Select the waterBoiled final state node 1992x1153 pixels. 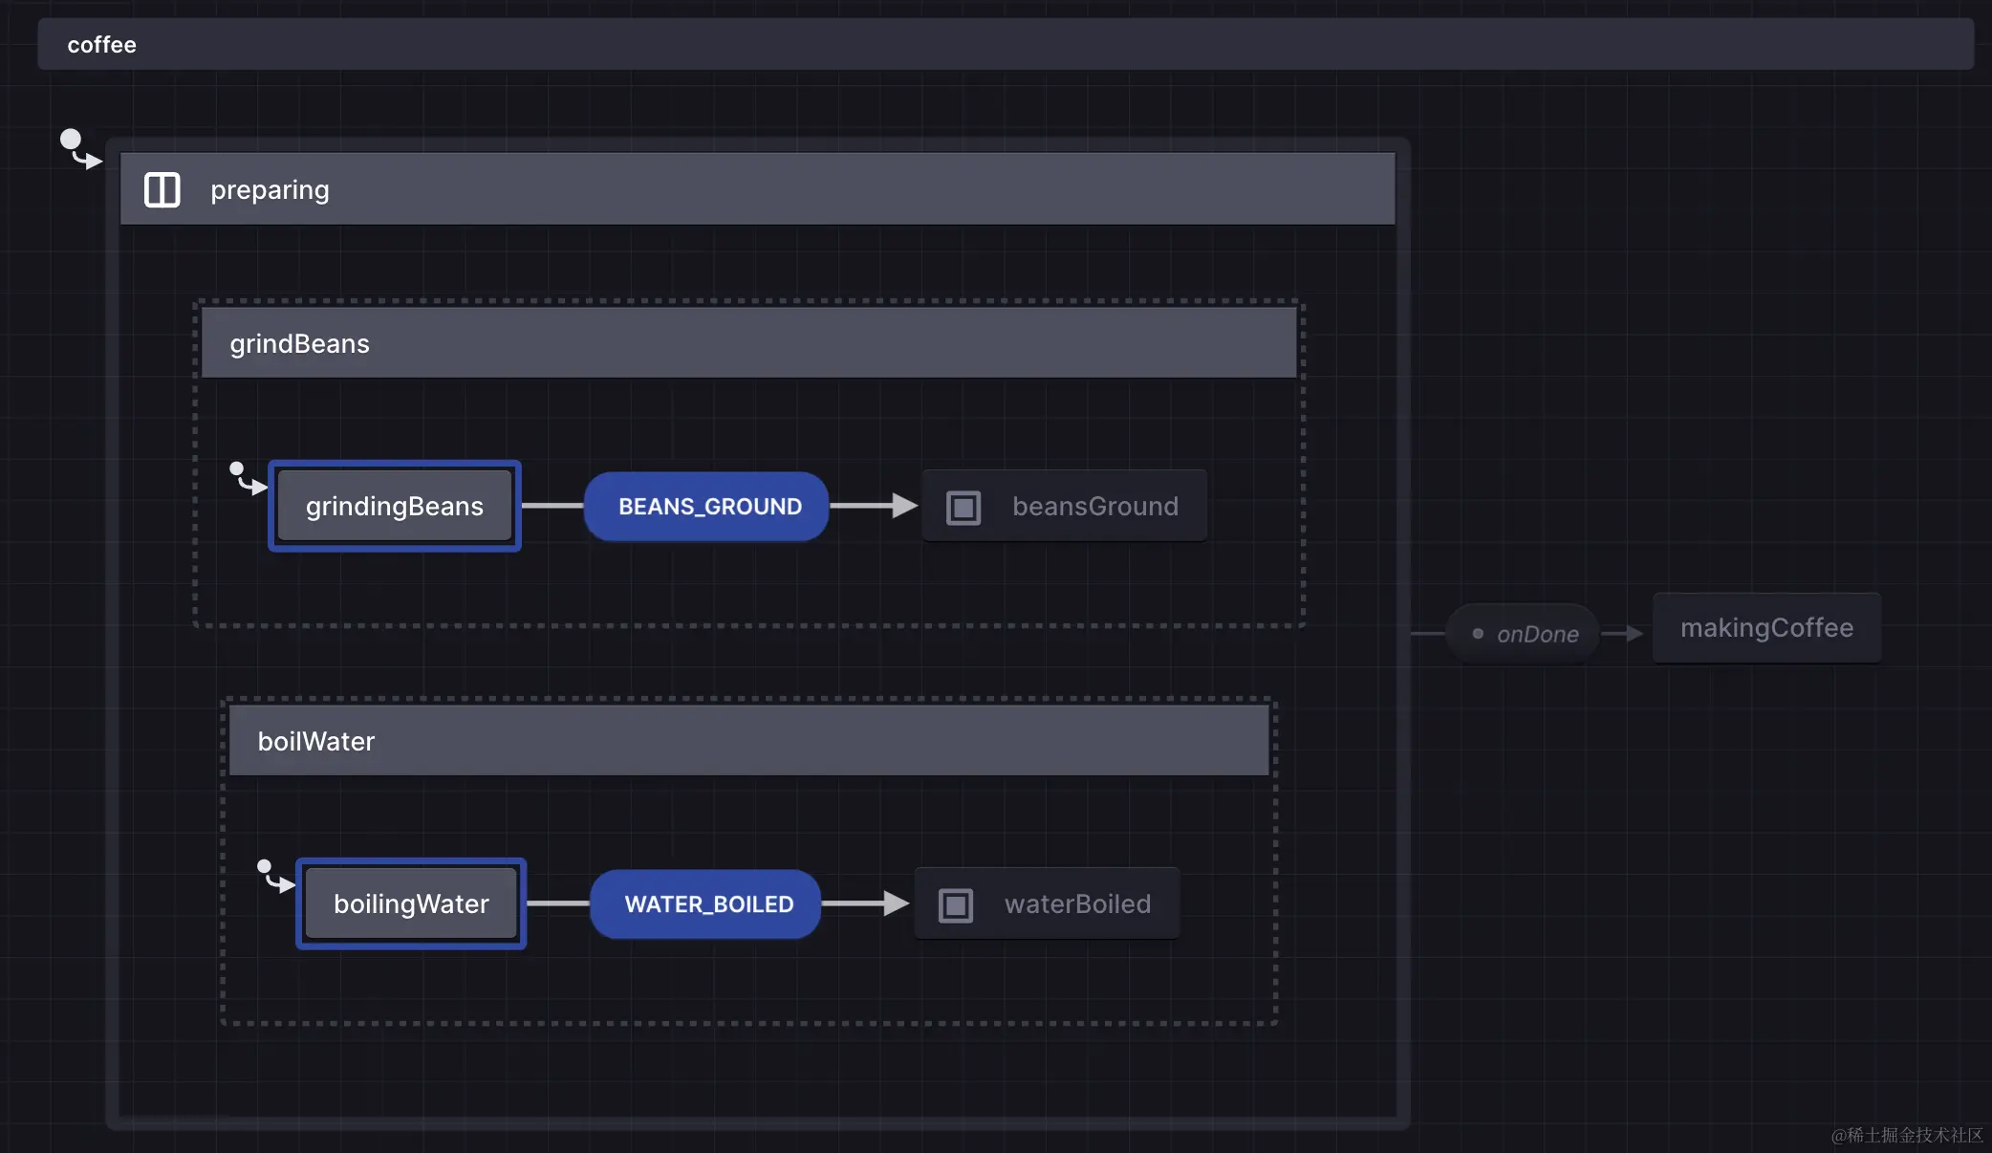[x=1076, y=904]
